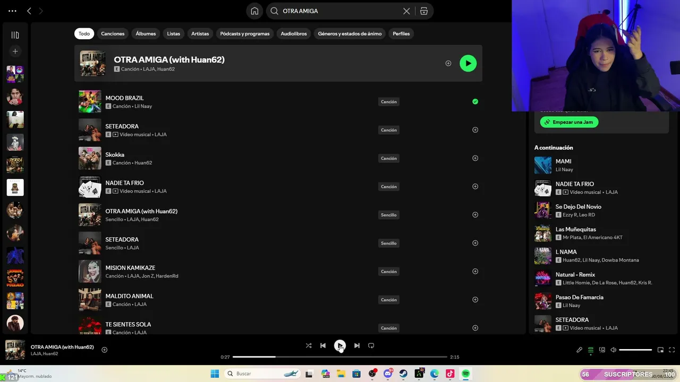
Task: Switch to the Artistas tab
Action: [x=200, y=33]
